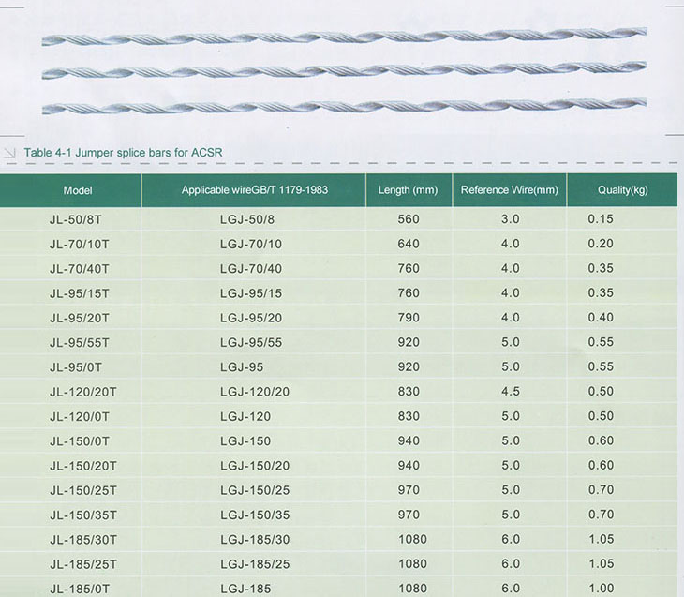Image resolution: width=684 pixels, height=597 pixels.
Task: Select model cell 'JL-120/20T'
Action: coord(82,392)
